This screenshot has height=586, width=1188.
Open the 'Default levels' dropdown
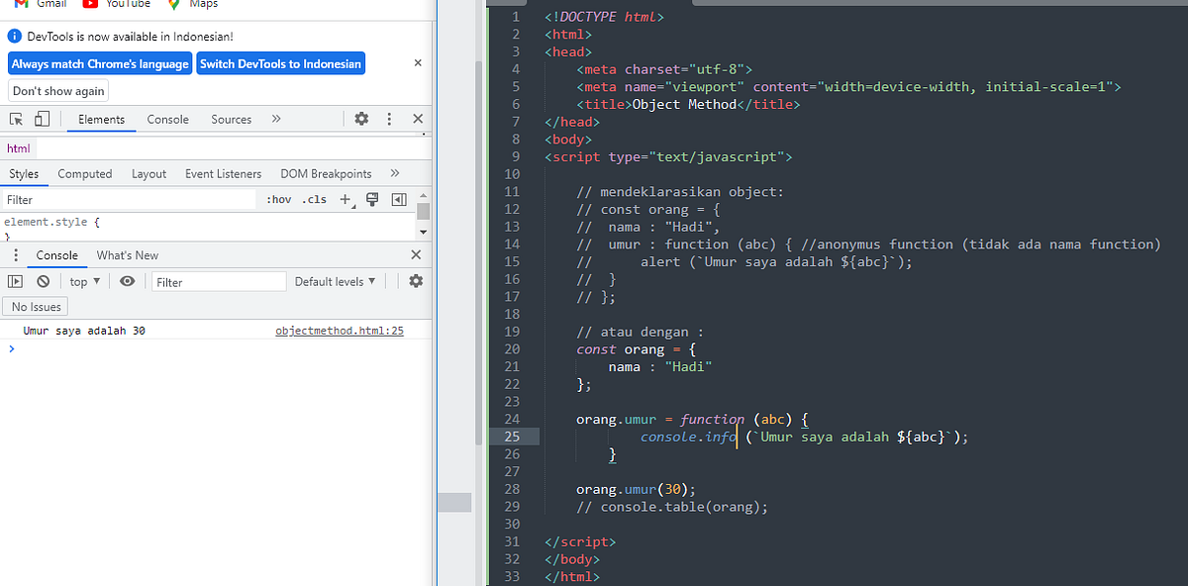[x=334, y=281]
